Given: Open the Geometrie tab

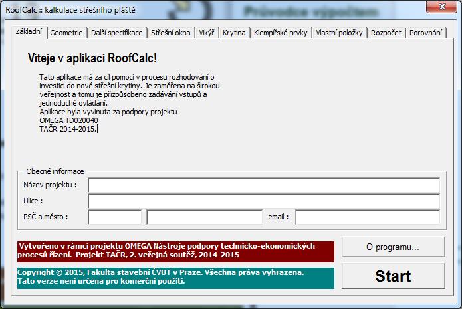Looking at the screenshot, I should pyautogui.click(x=66, y=33).
